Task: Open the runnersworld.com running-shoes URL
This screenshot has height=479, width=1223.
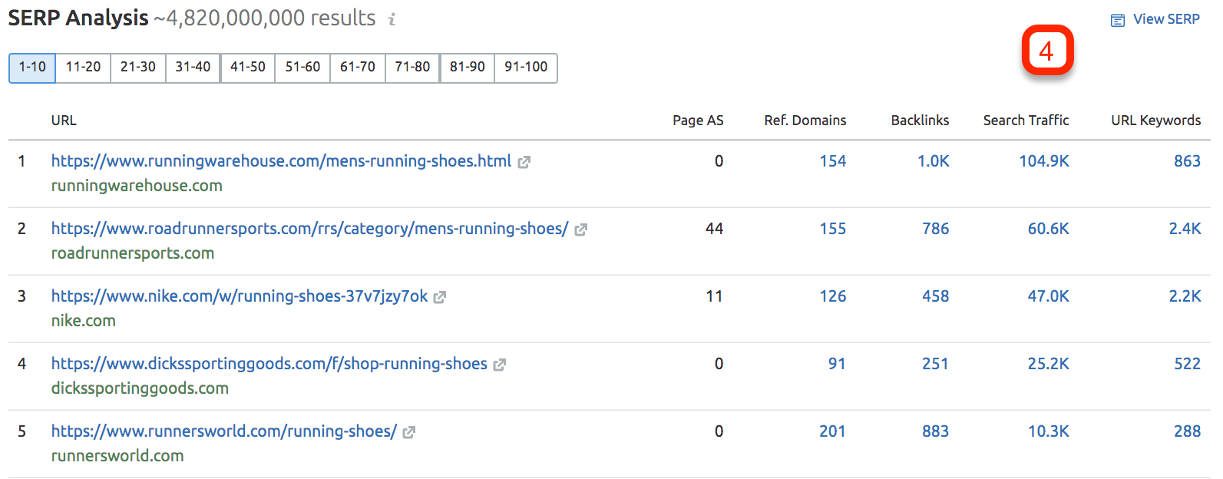Action: 224,431
